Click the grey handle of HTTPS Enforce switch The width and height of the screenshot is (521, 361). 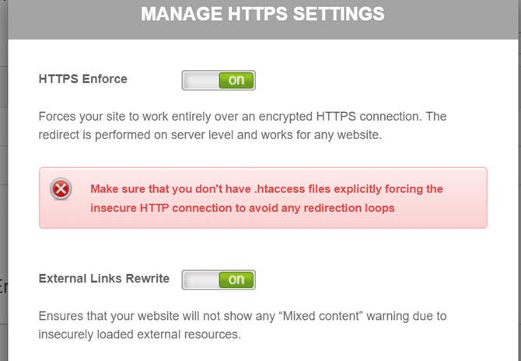[x=201, y=79]
